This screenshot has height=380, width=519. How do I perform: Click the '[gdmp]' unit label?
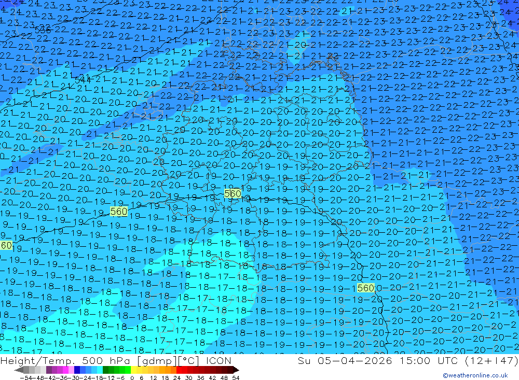click(157, 360)
